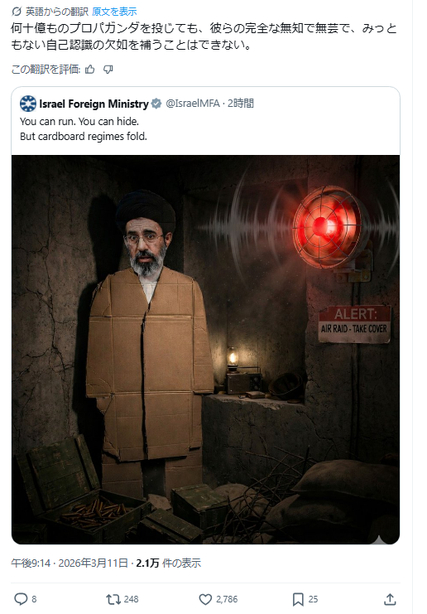This screenshot has width=427, height=614.
Task: Open replies via the comment bubble icon
Action: tap(21, 599)
